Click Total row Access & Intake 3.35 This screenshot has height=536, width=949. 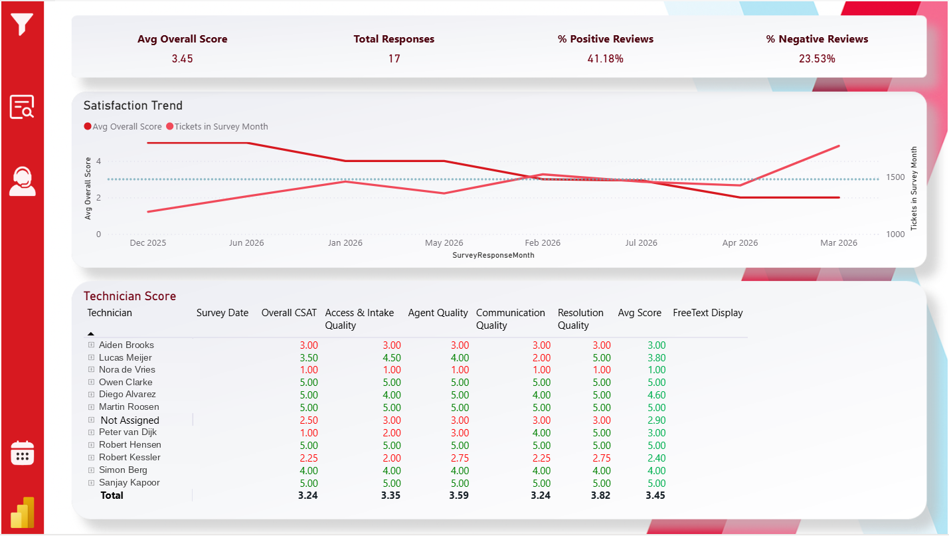[390, 495]
